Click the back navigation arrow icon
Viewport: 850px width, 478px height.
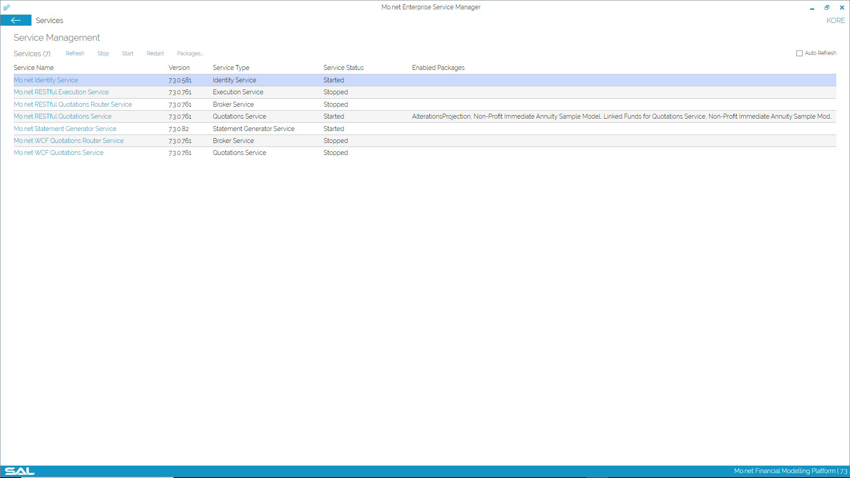coord(16,20)
